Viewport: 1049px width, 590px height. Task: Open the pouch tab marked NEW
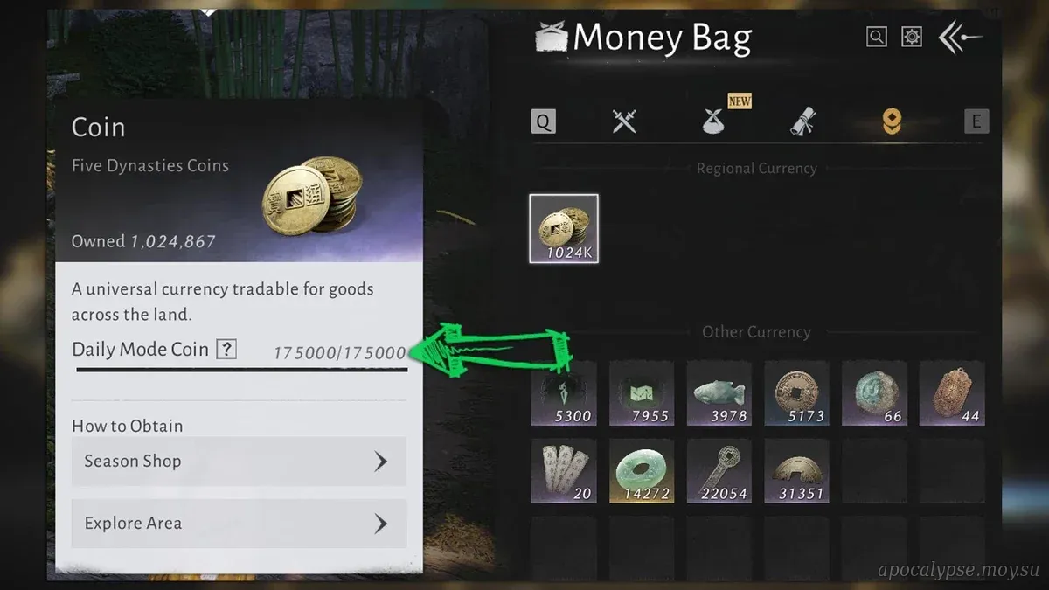(715, 121)
